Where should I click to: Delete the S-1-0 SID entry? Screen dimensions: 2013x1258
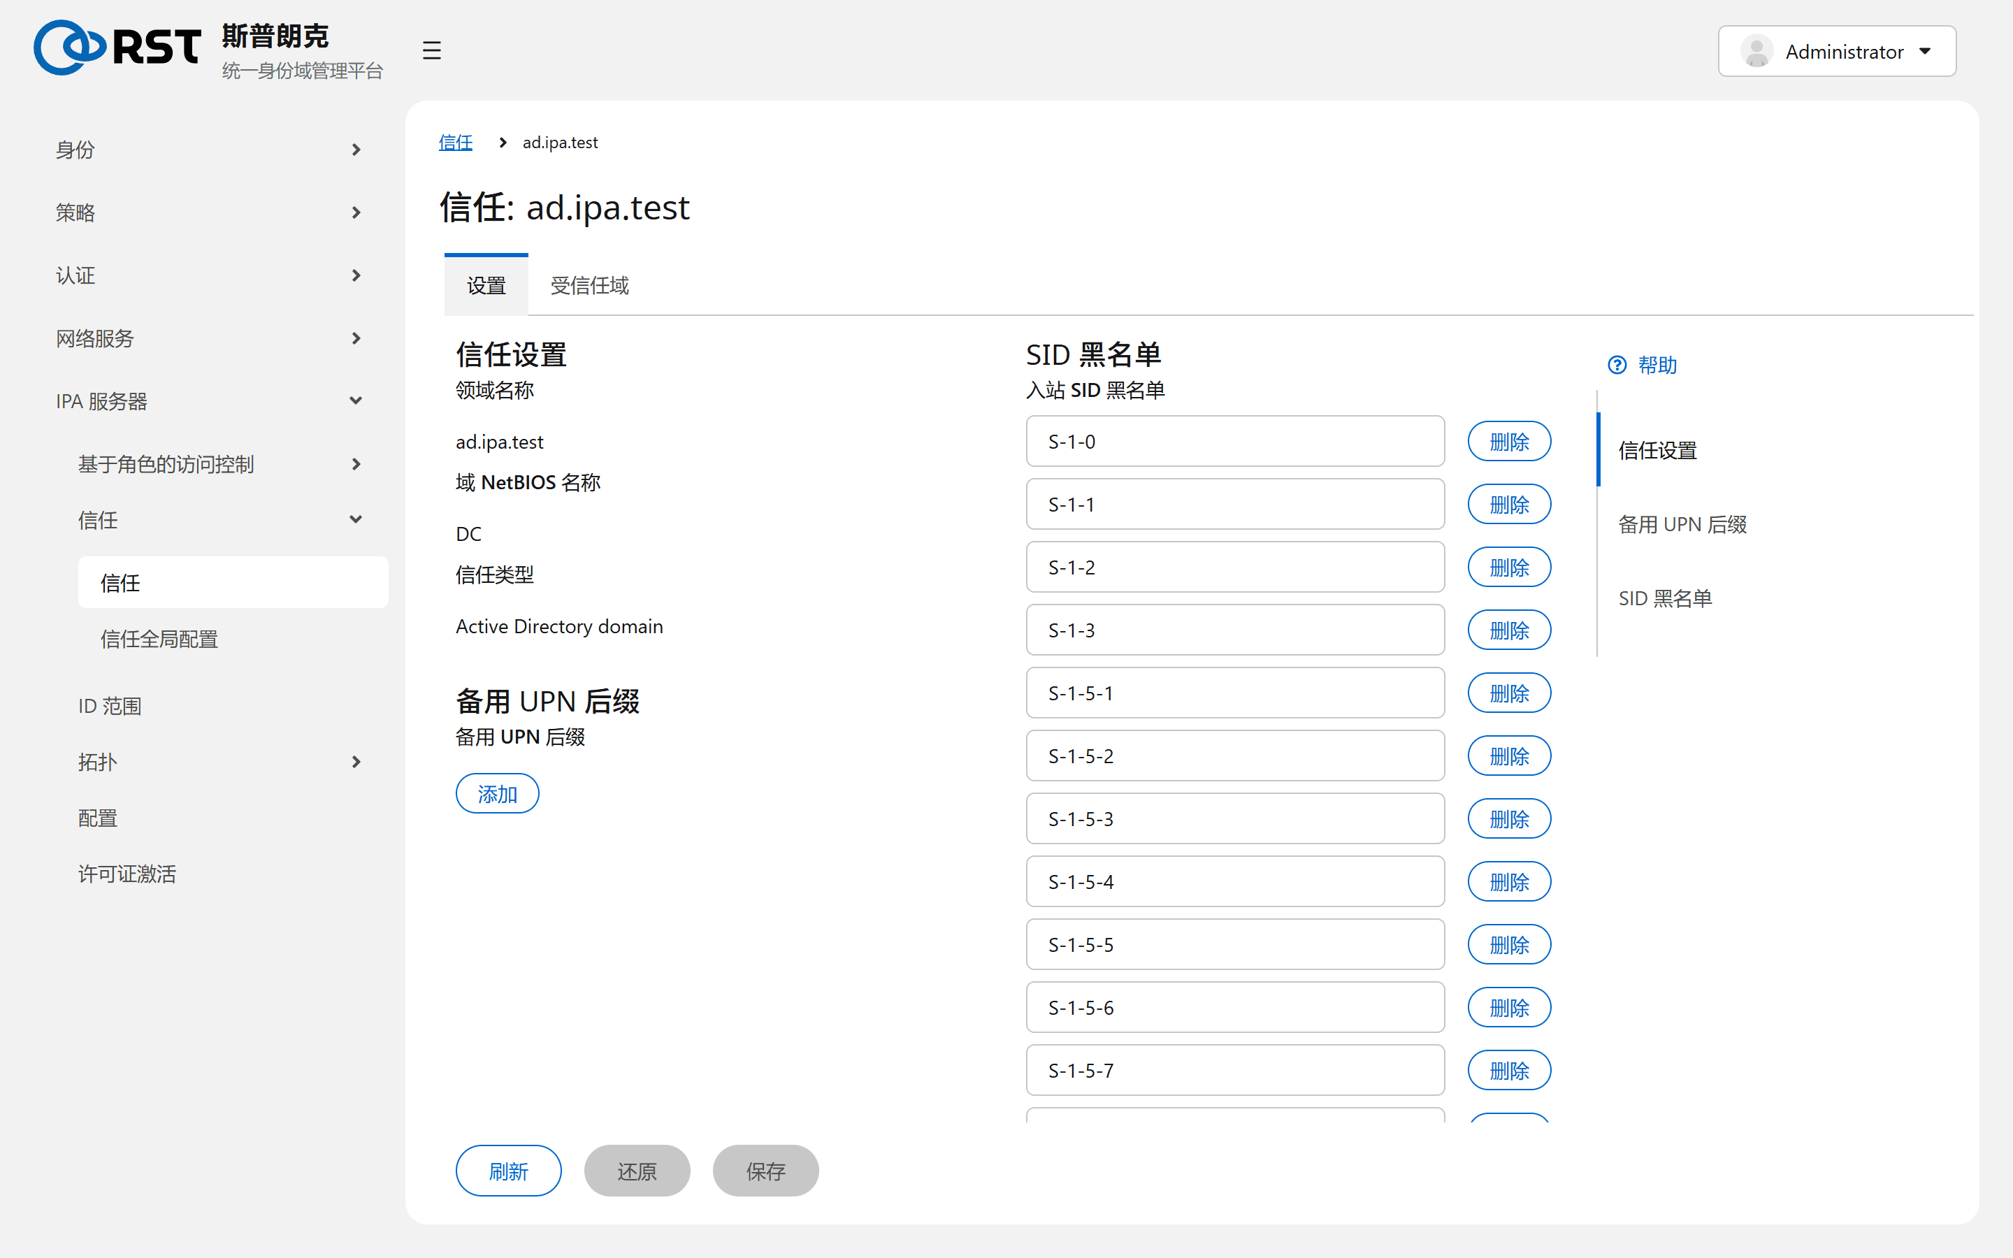pos(1509,441)
